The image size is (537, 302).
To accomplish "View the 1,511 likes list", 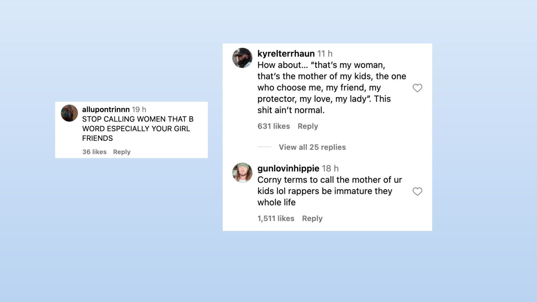I will pyautogui.click(x=276, y=218).
